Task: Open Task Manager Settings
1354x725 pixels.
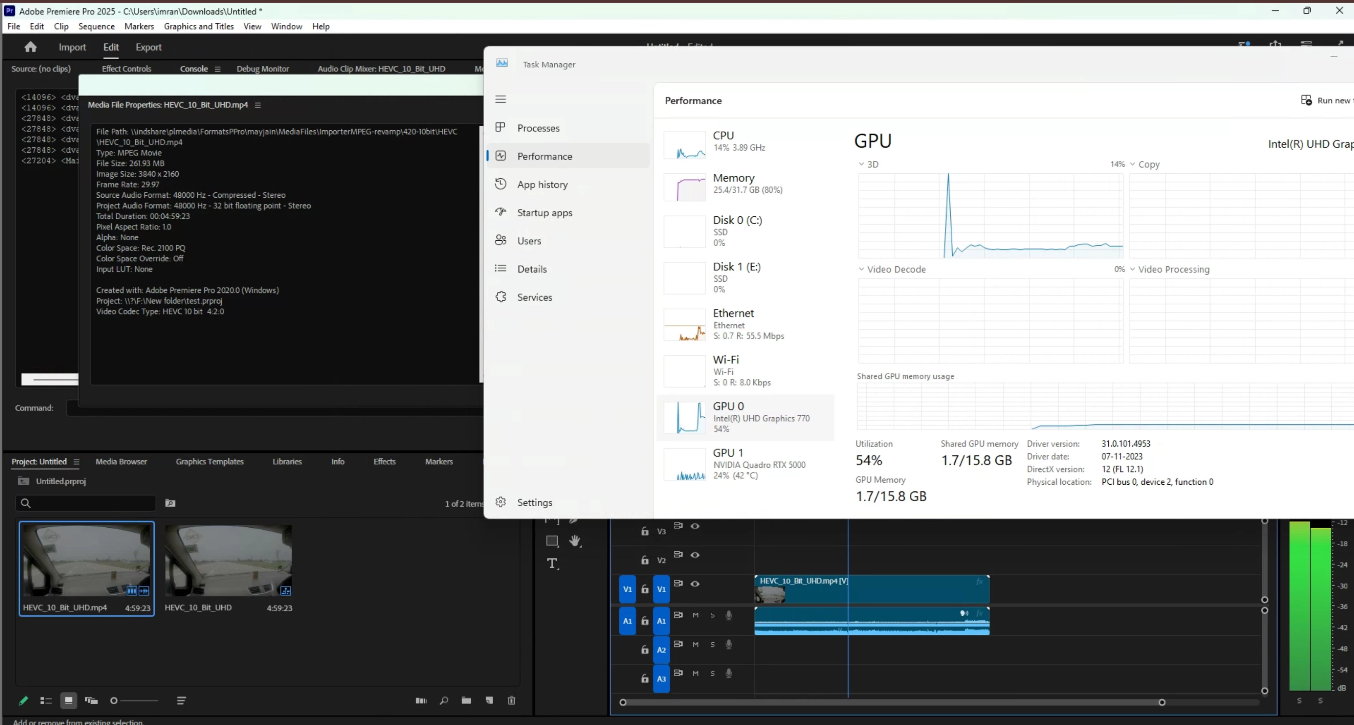Action: pyautogui.click(x=534, y=502)
